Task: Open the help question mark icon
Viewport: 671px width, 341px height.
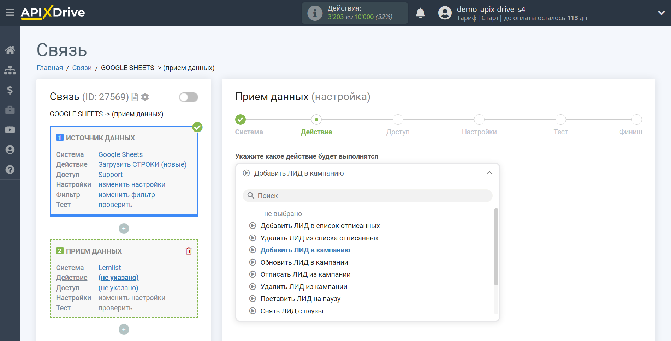Action: click(x=10, y=170)
